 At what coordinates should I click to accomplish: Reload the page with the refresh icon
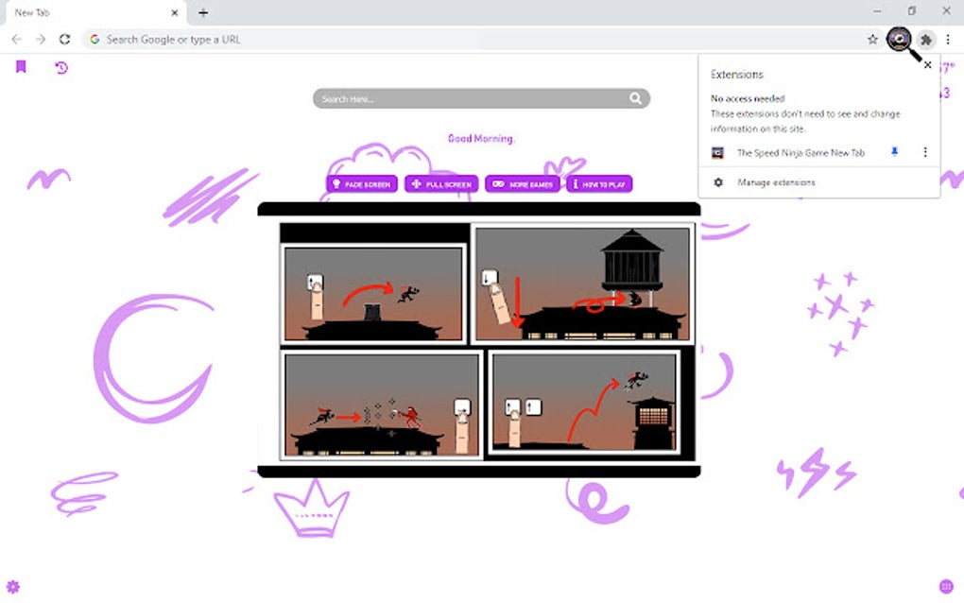click(64, 40)
